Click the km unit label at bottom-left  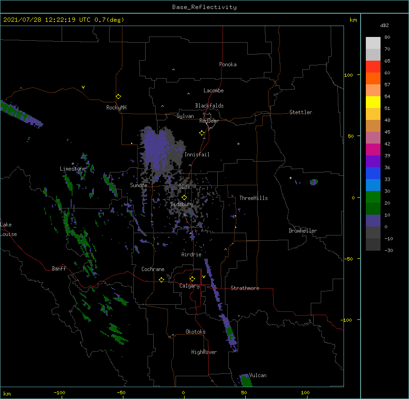(x=7, y=394)
